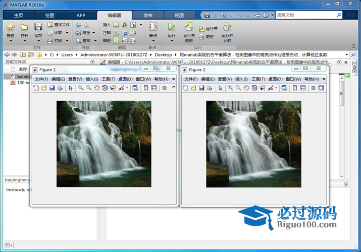Insert function using the fx icon
This screenshot has width=361, height=252.
pyautogui.click(x=125, y=25)
